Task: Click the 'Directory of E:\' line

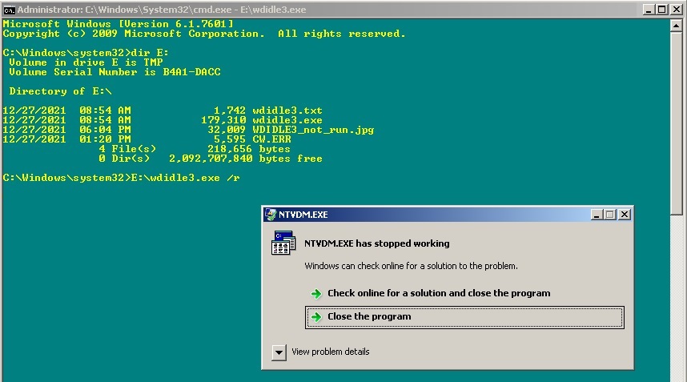Action: click(x=61, y=91)
